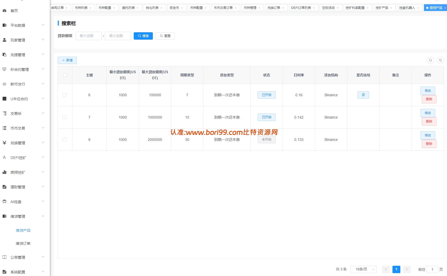This screenshot has height=276, width=447.
Task: Click the 币币交易 list icon
Action: tap(4, 128)
